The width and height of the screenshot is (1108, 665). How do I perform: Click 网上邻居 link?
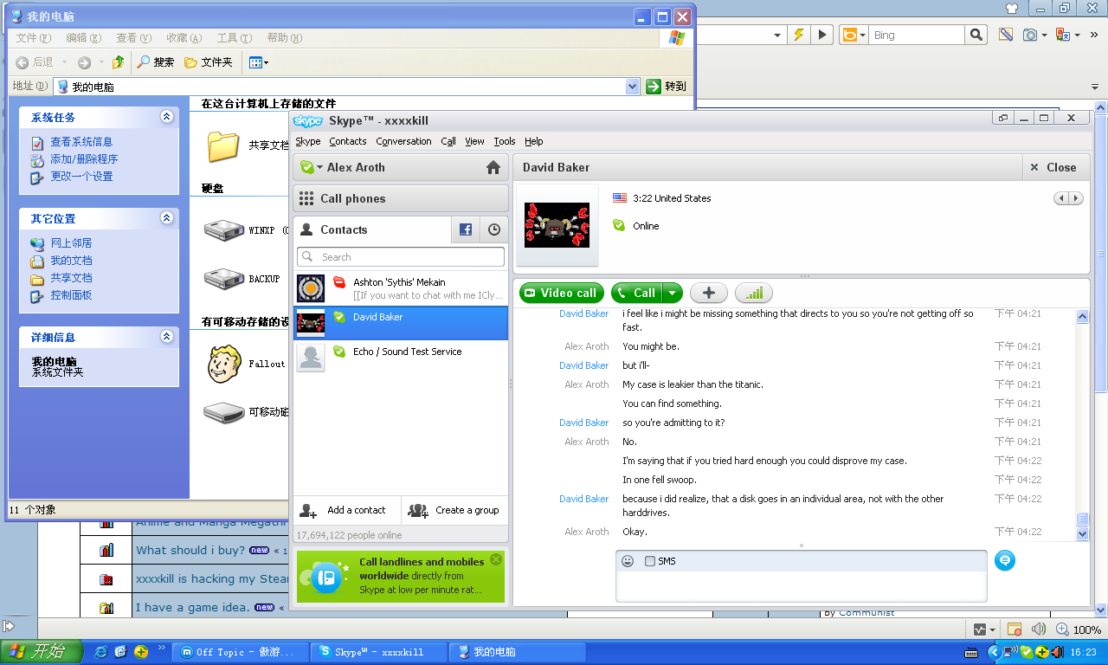pos(71,243)
